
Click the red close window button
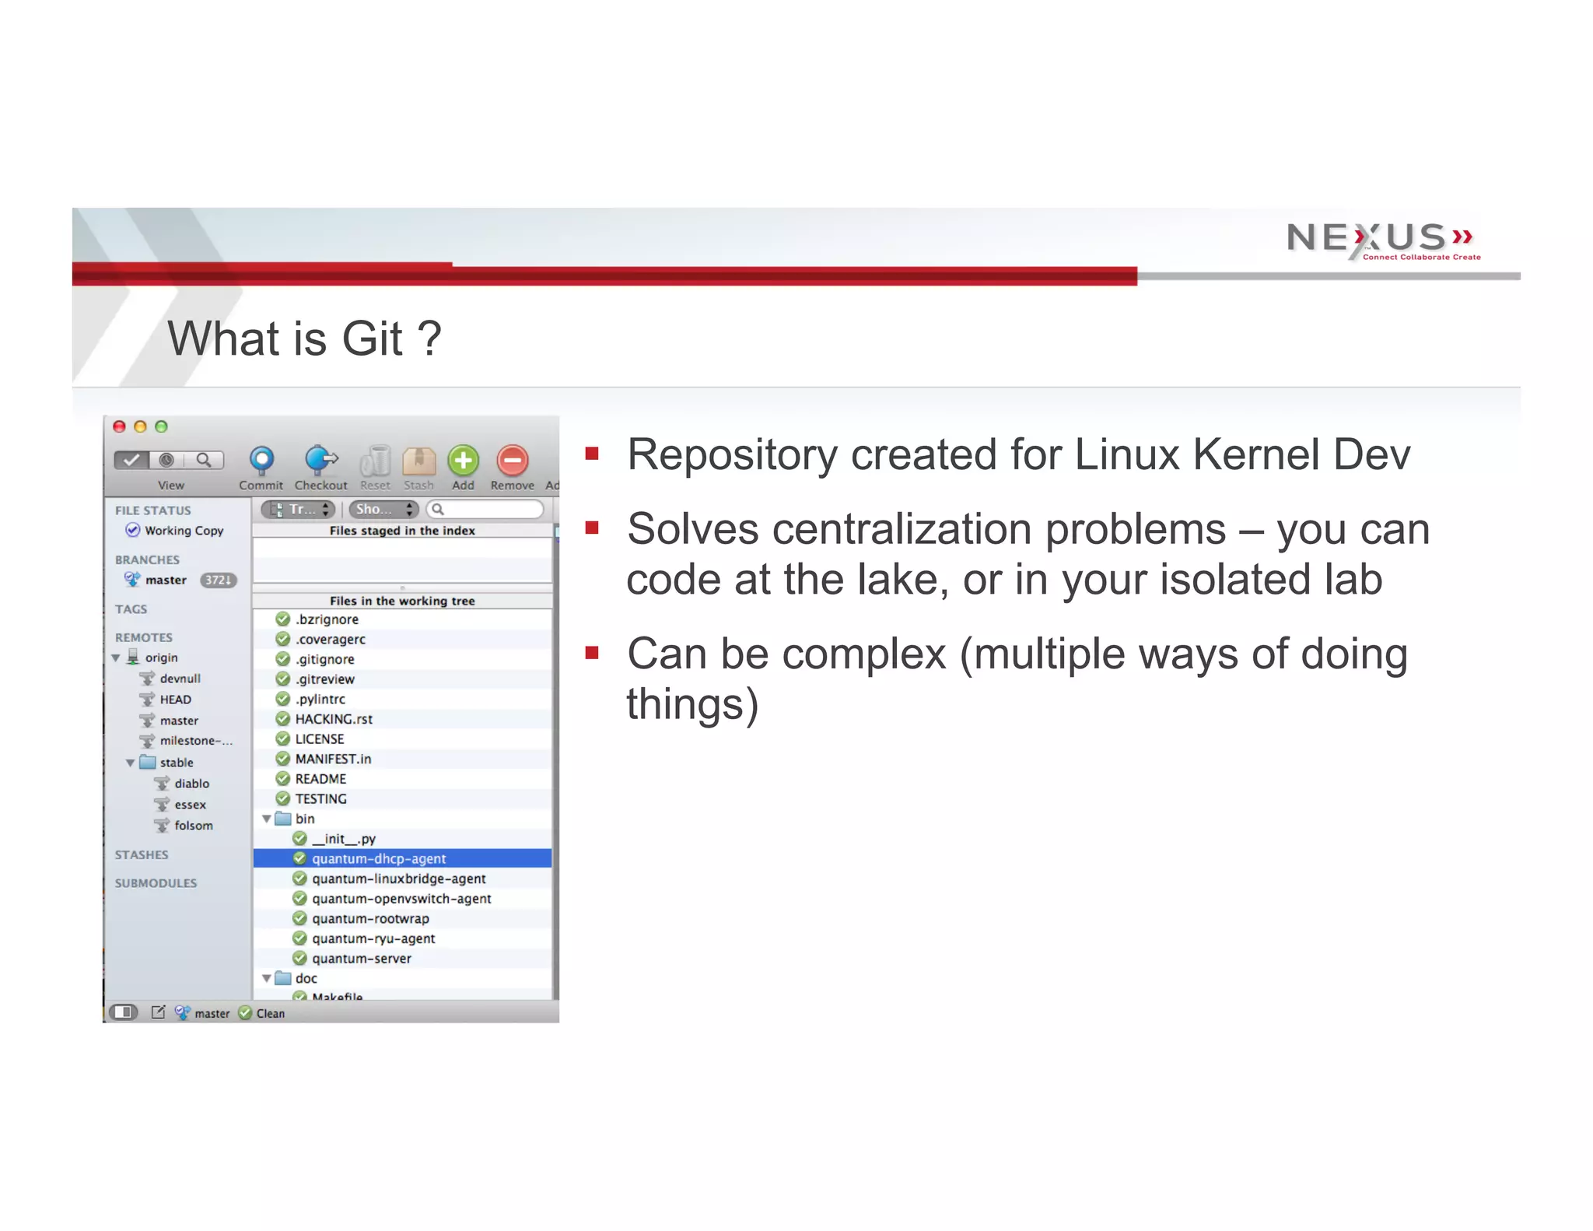point(119,426)
